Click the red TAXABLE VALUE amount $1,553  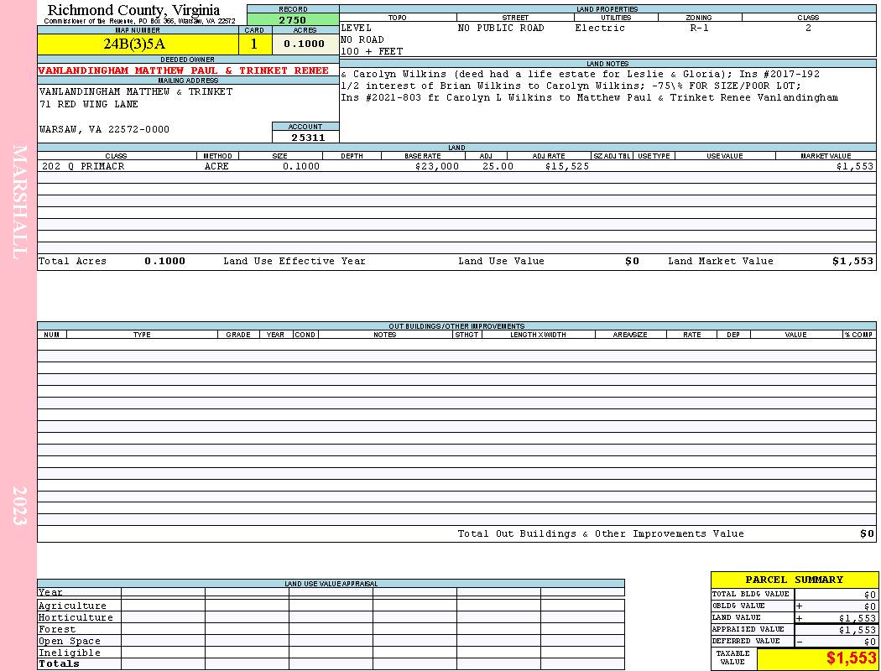[851, 658]
